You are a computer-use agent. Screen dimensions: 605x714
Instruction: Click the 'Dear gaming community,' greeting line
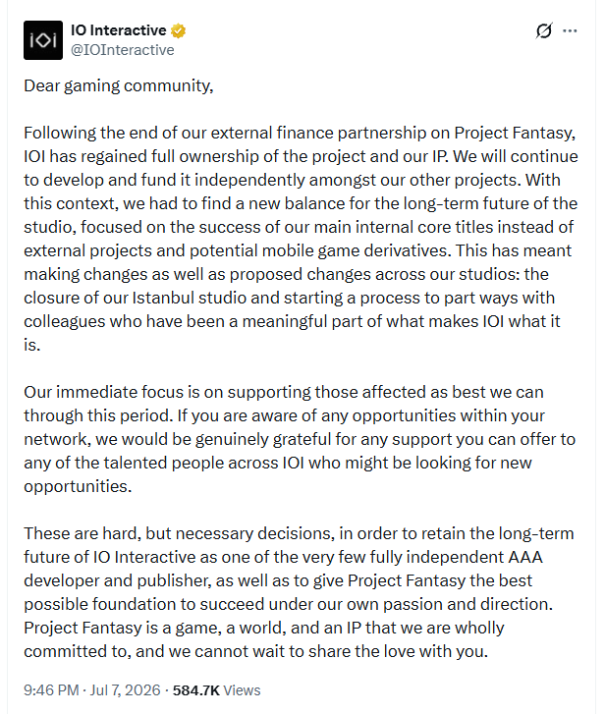[x=119, y=85]
